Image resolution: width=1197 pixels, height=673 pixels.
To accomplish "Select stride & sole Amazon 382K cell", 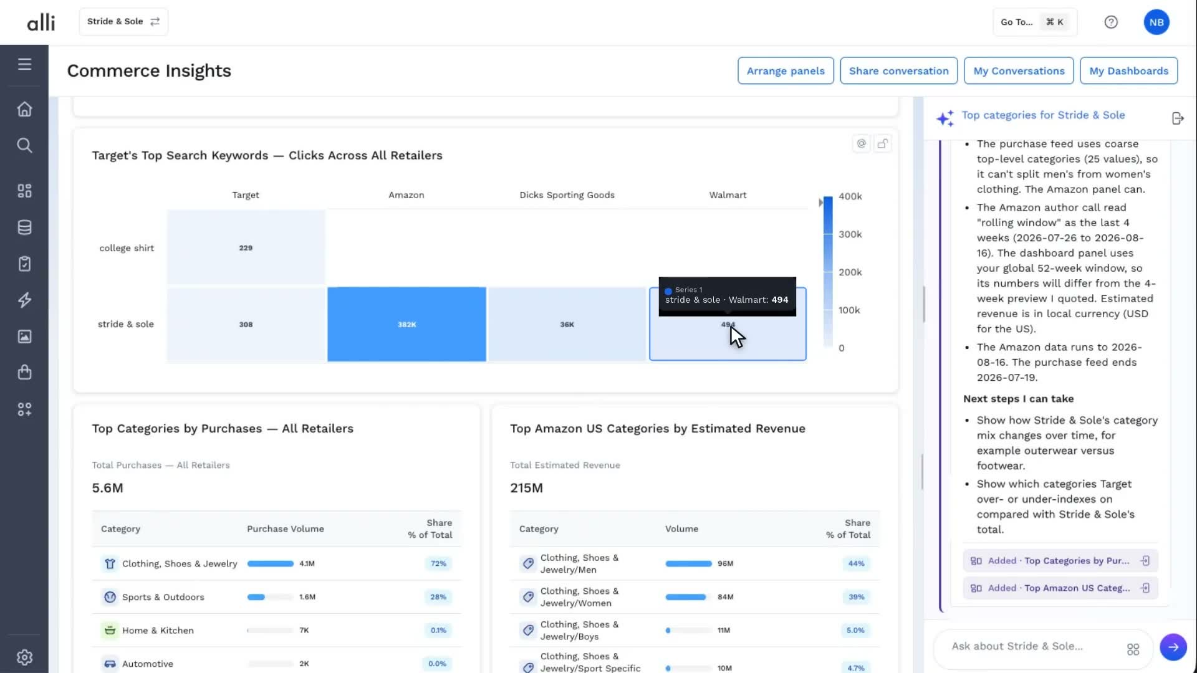I will point(406,324).
